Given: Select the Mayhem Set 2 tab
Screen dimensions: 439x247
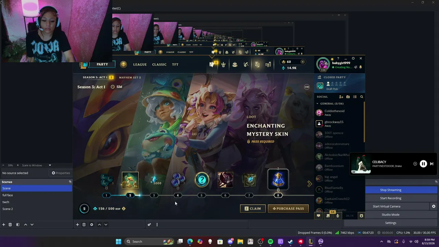Looking at the screenshot, I should [x=130, y=78].
